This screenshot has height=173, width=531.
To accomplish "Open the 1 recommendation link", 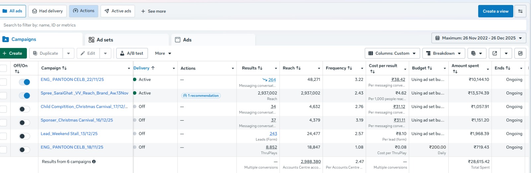I will click(201, 96).
